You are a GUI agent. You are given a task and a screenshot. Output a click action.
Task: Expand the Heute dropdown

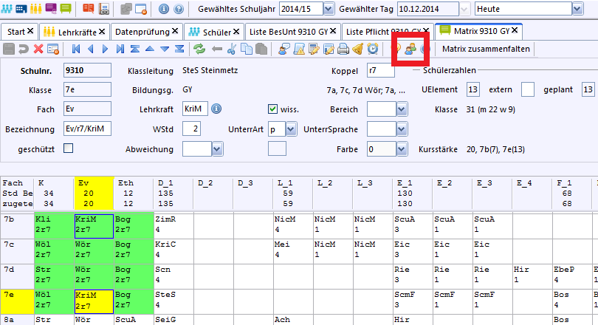(577, 9)
